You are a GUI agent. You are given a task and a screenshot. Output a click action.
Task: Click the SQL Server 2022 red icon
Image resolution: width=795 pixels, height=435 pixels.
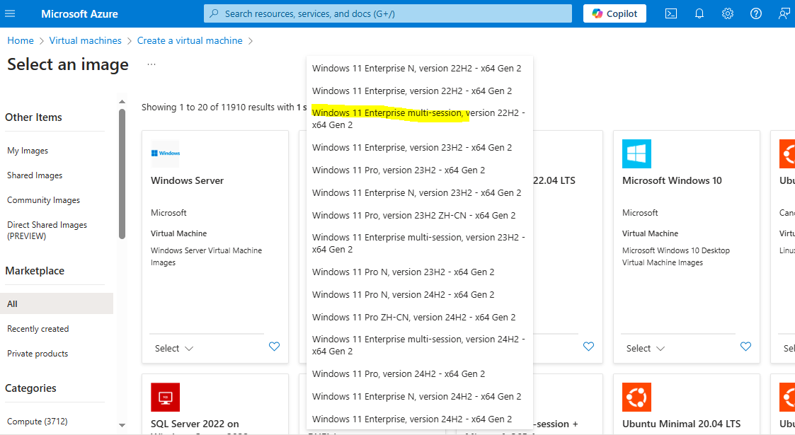[x=165, y=397]
